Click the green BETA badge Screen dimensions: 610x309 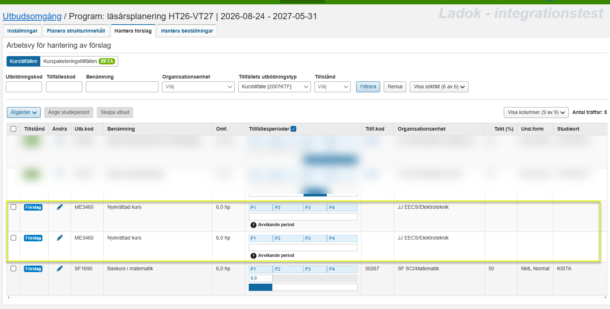click(x=107, y=61)
